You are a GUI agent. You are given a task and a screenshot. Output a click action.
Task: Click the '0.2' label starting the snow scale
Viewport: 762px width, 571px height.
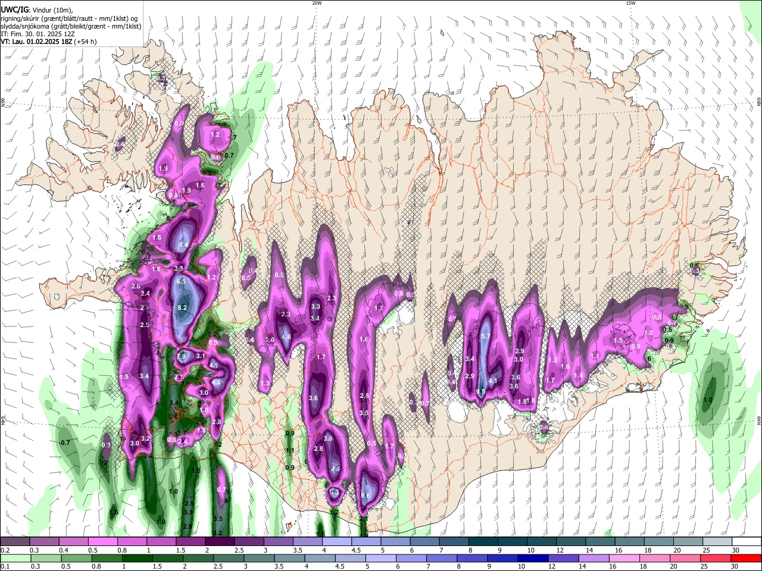pyautogui.click(x=5, y=550)
